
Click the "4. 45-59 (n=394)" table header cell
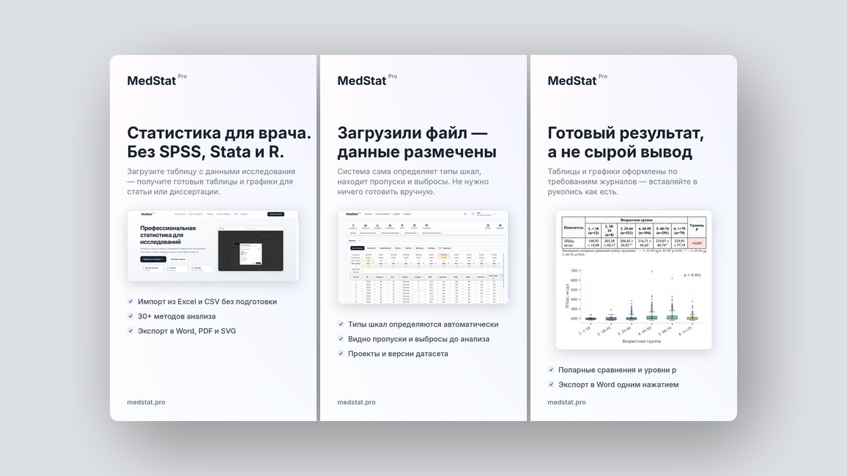[645, 231]
